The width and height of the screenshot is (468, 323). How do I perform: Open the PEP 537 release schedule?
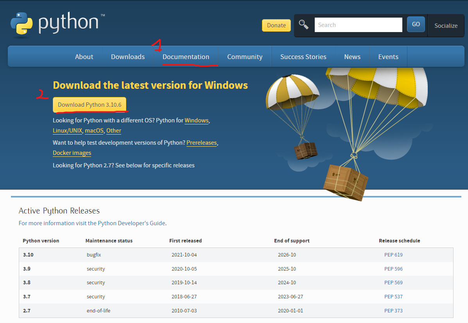393,296
